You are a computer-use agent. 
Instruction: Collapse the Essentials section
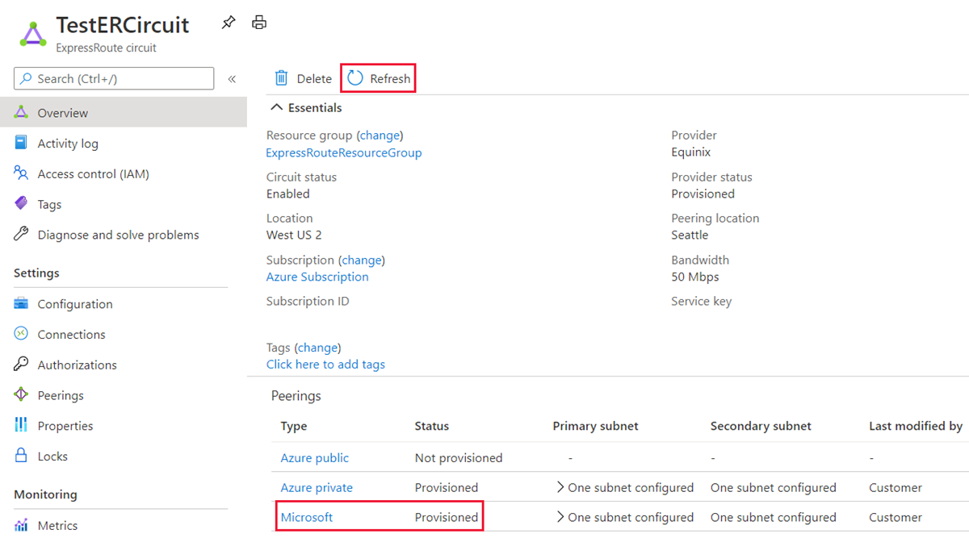pyautogui.click(x=276, y=108)
